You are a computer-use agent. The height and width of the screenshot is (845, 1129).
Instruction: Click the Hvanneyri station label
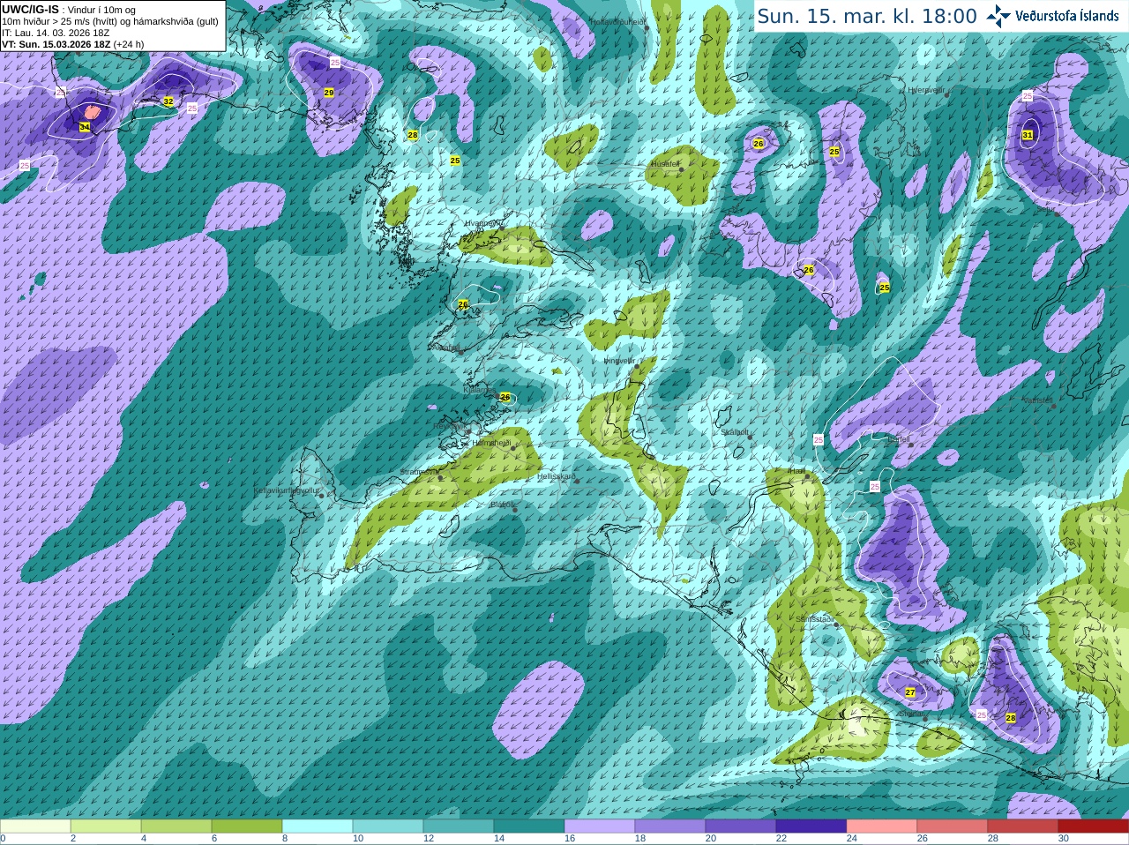(x=482, y=223)
